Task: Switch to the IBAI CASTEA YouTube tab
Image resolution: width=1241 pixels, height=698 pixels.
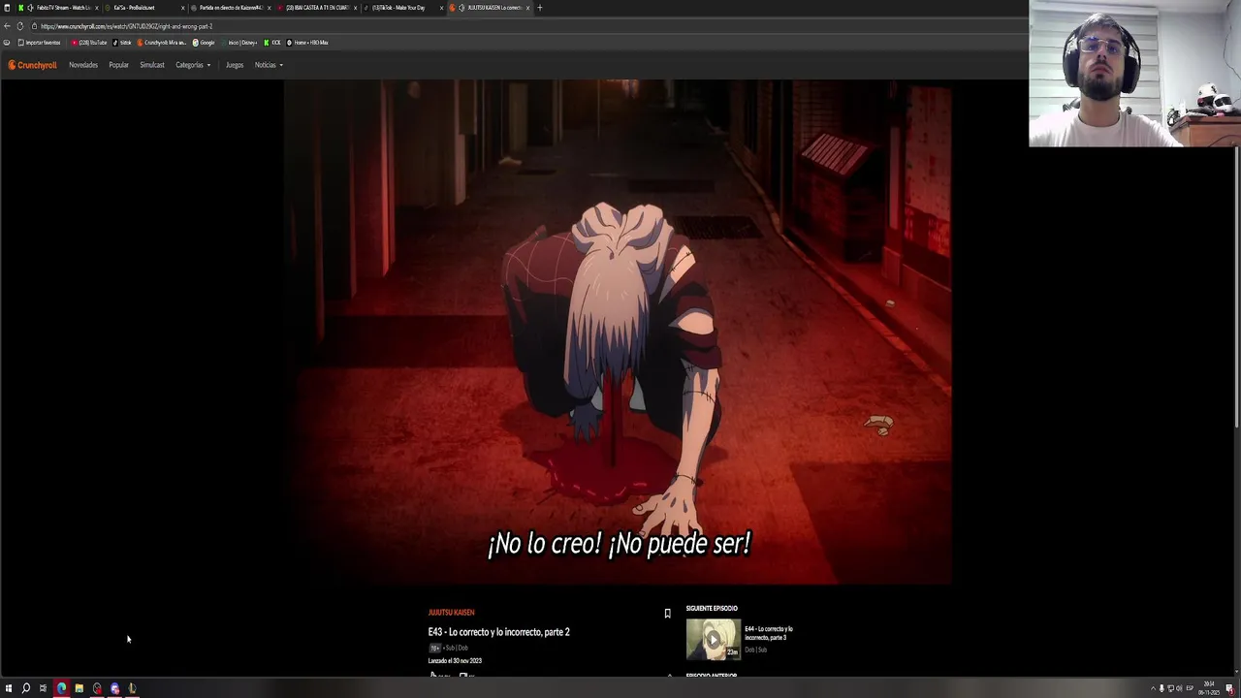Action: (x=315, y=8)
